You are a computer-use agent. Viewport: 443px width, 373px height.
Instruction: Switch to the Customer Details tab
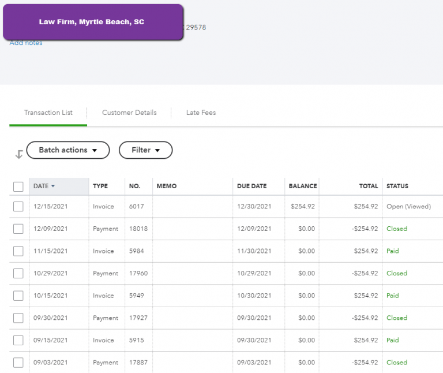click(x=129, y=113)
